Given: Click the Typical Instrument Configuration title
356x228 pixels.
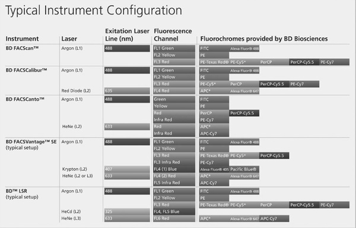Looking at the screenshot, I should tap(94, 11).
